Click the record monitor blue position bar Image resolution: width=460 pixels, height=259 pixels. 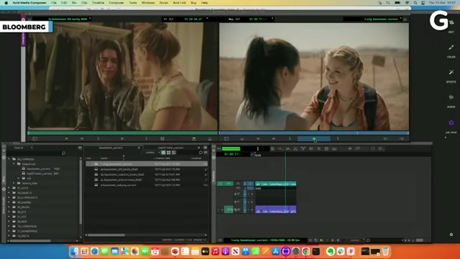tap(314, 133)
